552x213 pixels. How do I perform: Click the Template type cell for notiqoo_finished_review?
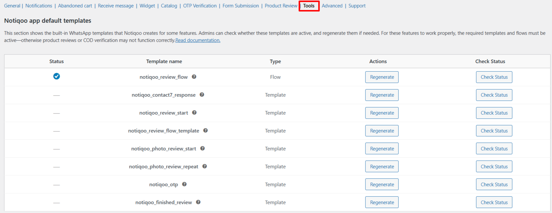[275, 202]
